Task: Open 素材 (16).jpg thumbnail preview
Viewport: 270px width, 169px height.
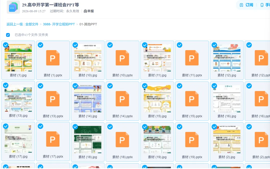Action: 227,99
